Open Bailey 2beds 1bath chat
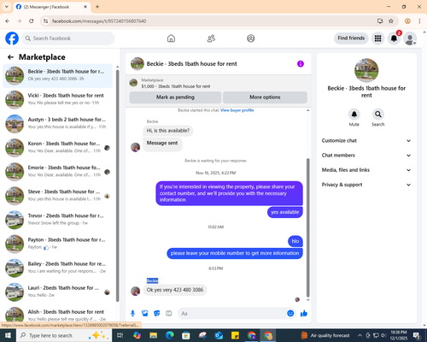The height and width of the screenshot is (342, 427). pos(57,268)
